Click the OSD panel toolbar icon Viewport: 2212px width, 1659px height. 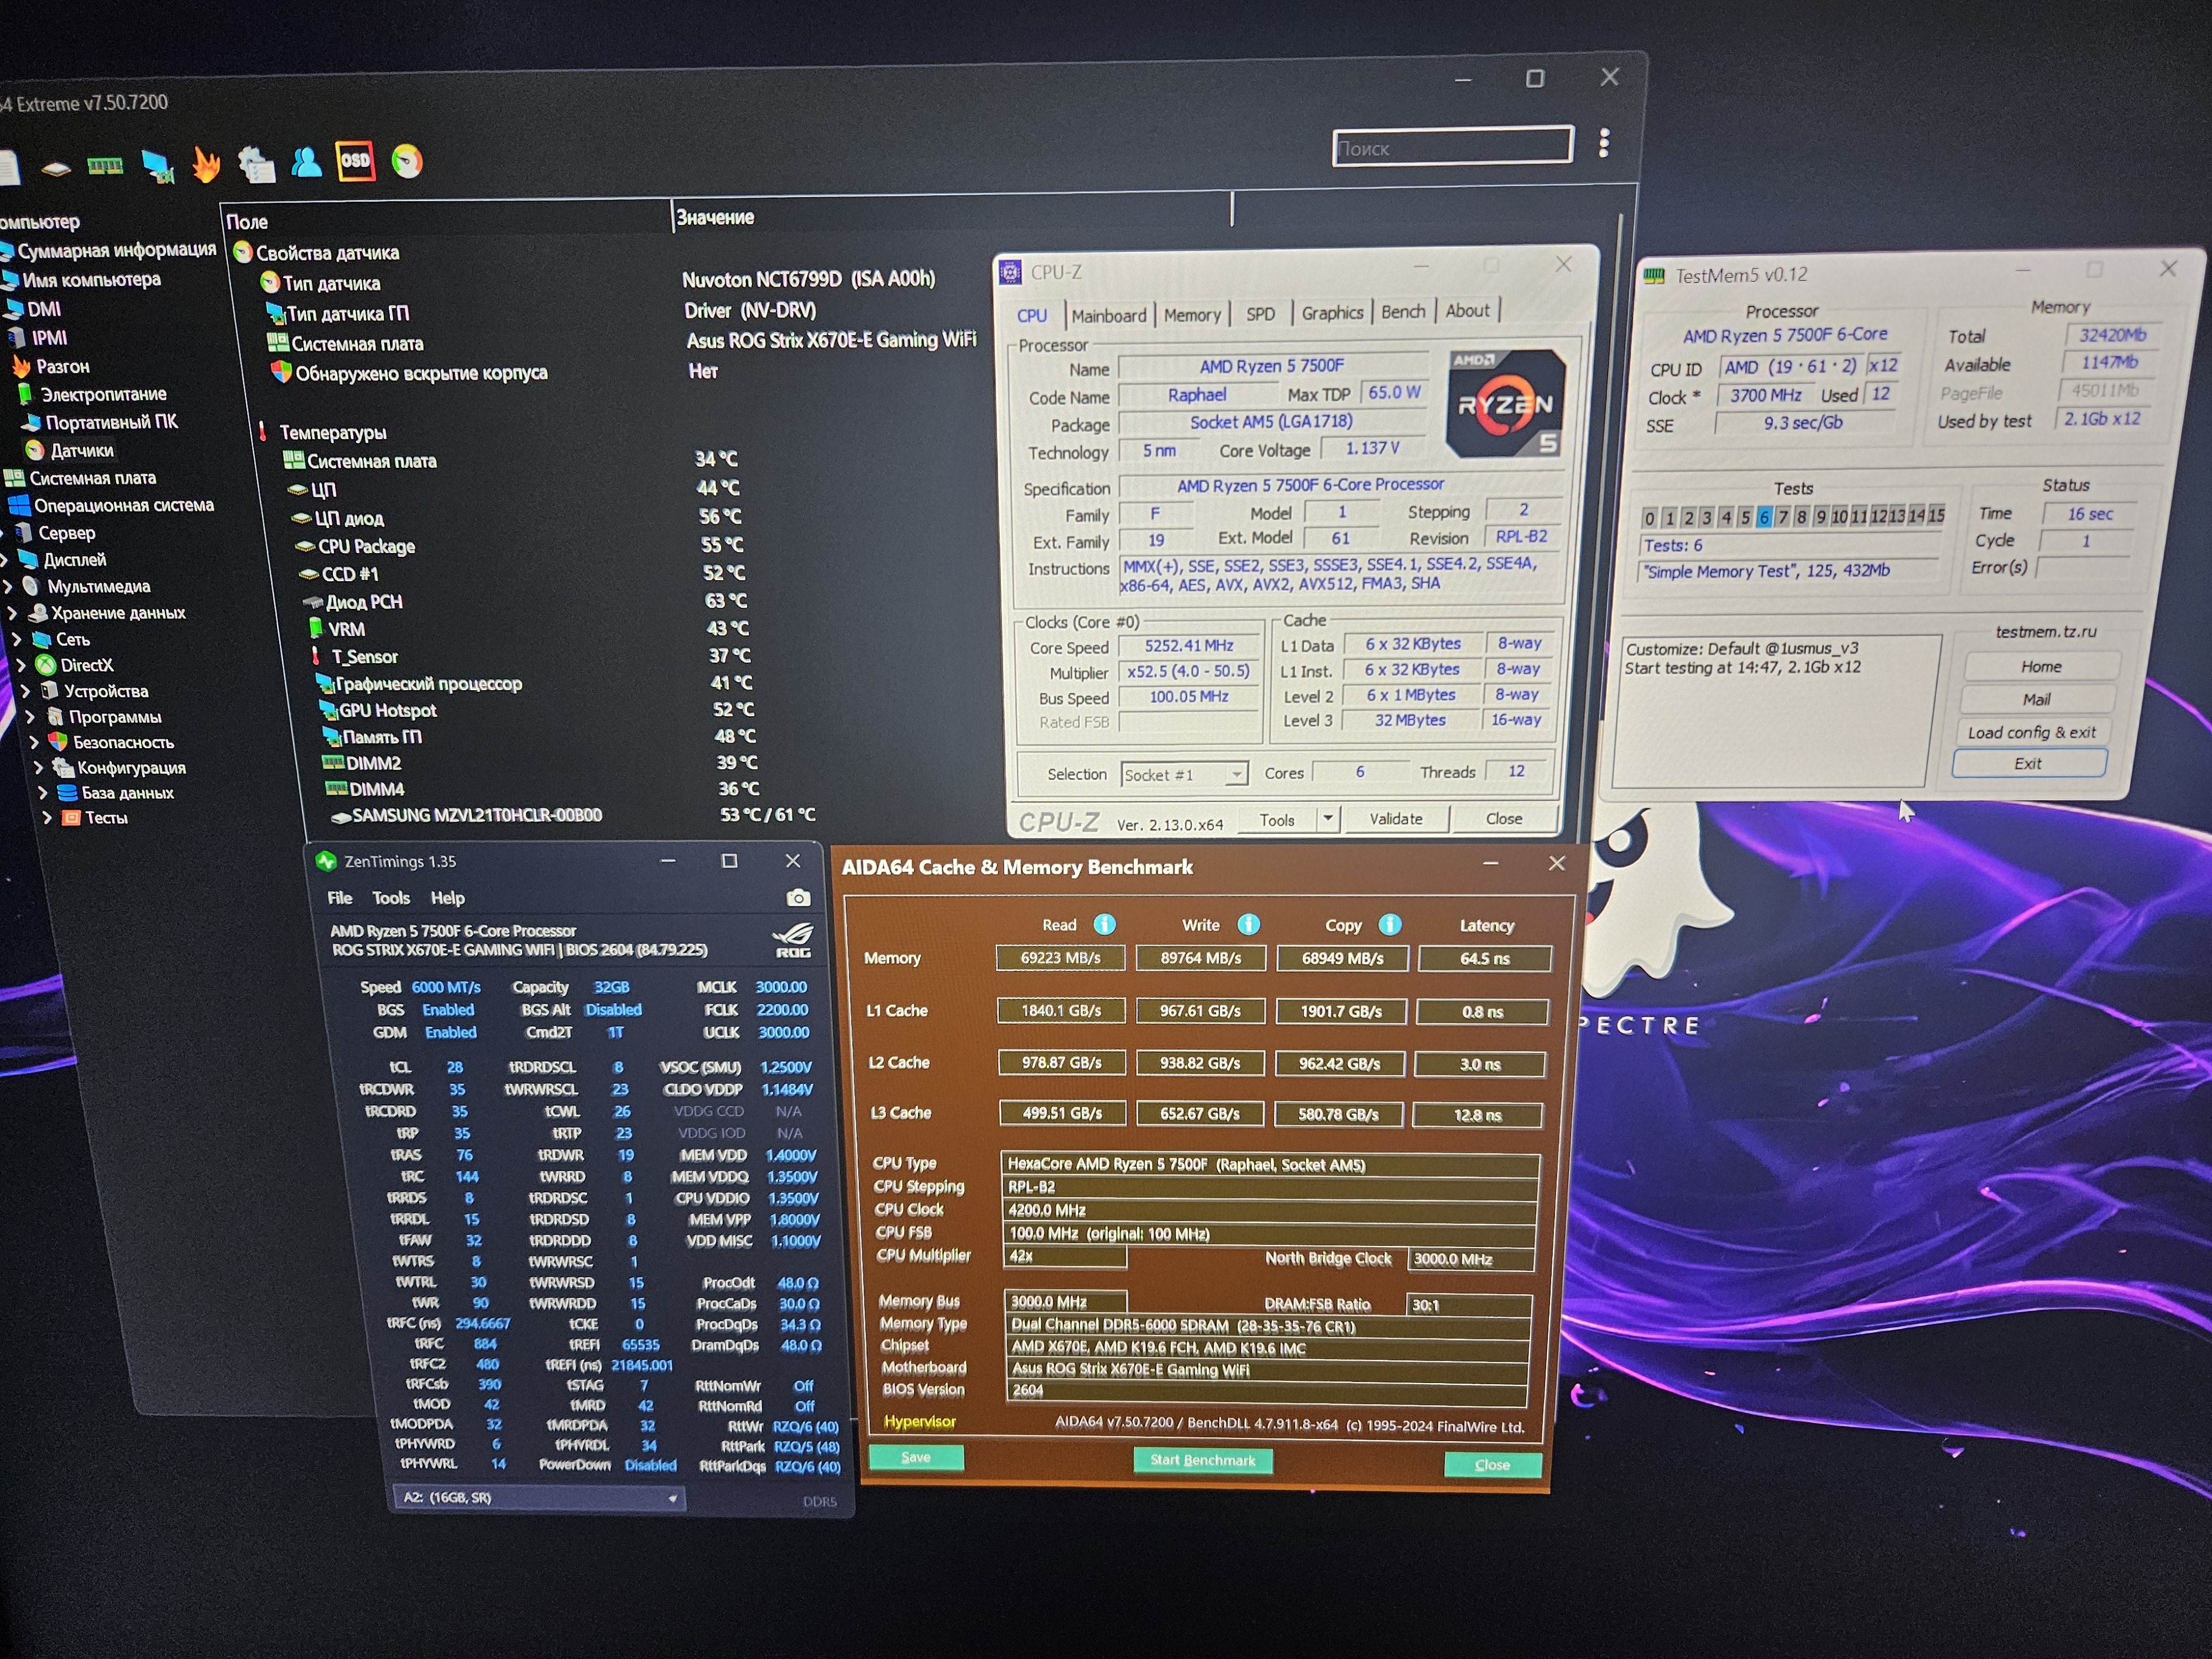pos(356,161)
